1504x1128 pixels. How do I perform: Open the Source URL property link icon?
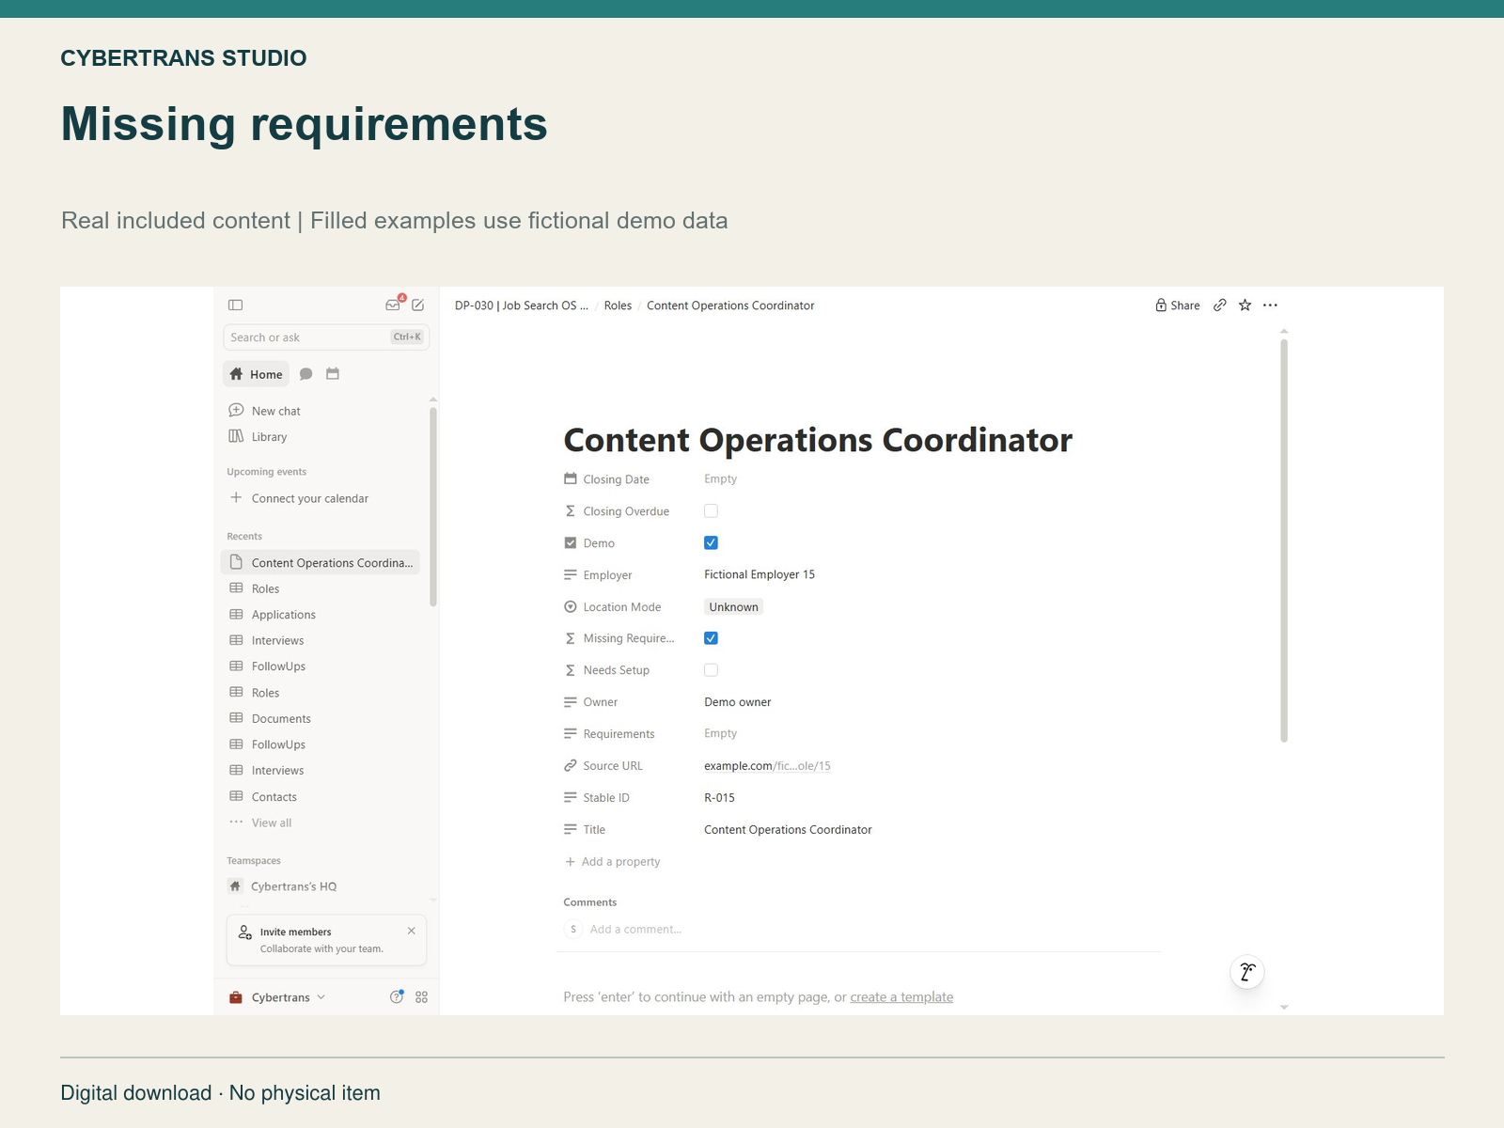(571, 766)
